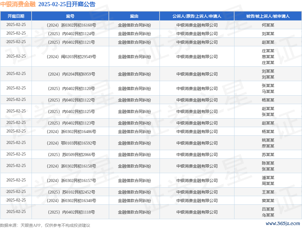Click defendant name 苏某某
The image size is (302, 228).
click(268, 155)
